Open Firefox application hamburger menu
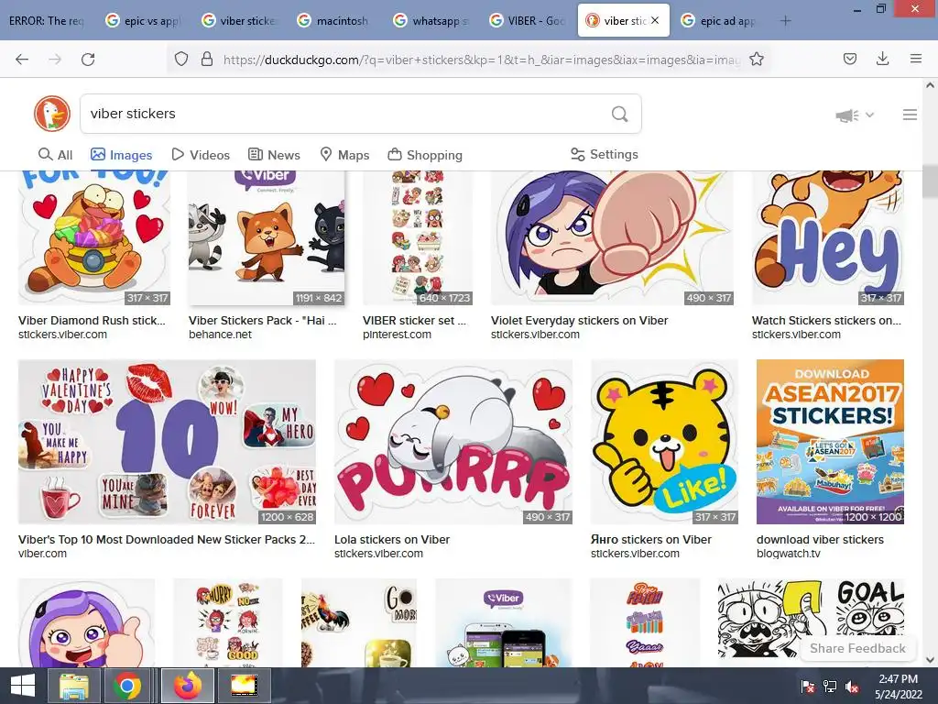Screen dimensions: 938x704 click(x=915, y=59)
